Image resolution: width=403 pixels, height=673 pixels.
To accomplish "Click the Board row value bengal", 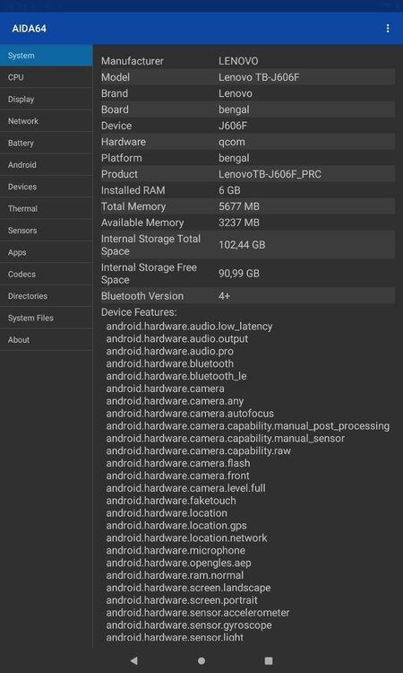I will coord(234,109).
